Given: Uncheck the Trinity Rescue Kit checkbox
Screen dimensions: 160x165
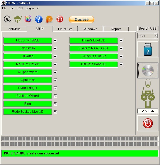Looking at the screenshot, I should pyautogui.click(x=121, y=56).
